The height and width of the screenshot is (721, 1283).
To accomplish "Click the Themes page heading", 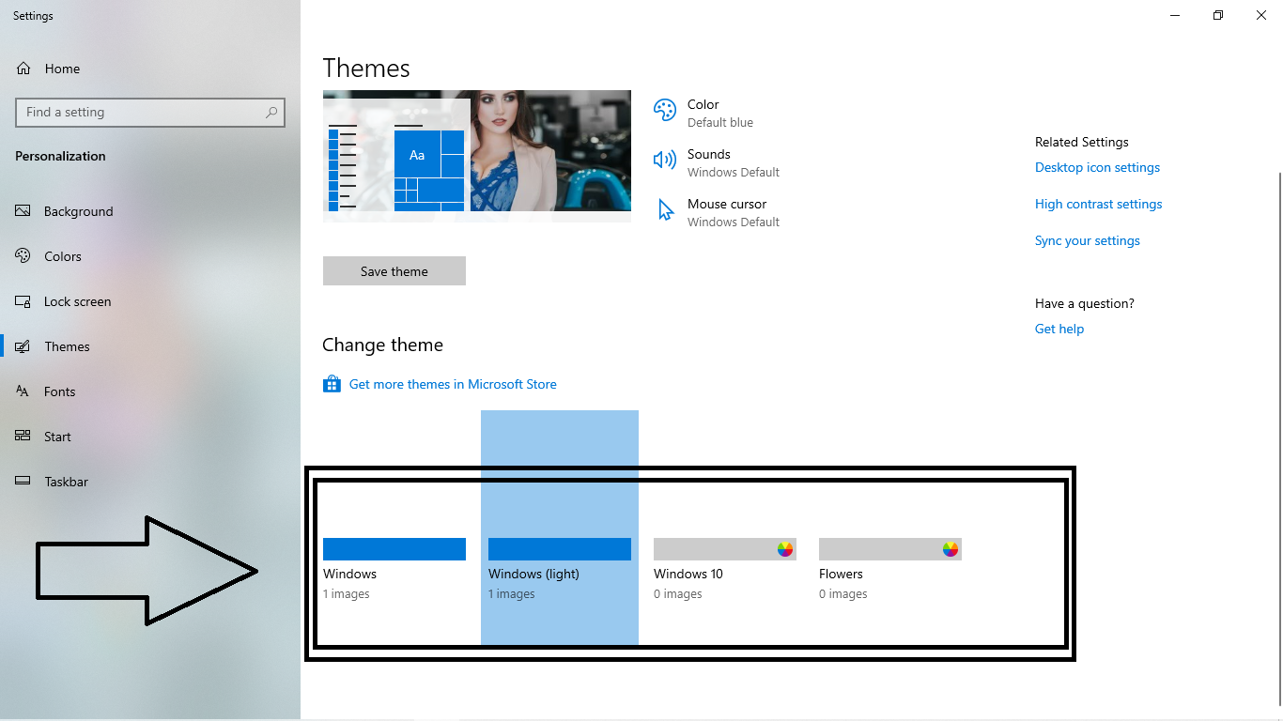I will (366, 69).
